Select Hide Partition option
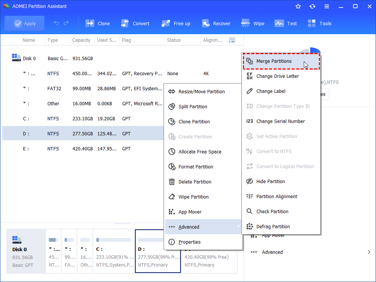 281,182
